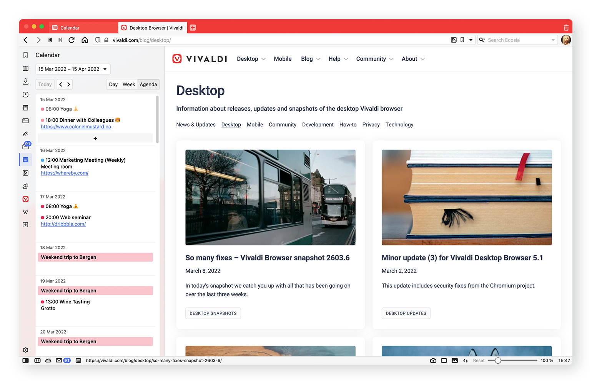Click the page zoom slider
The width and height of the screenshot is (592, 384).
pos(512,361)
